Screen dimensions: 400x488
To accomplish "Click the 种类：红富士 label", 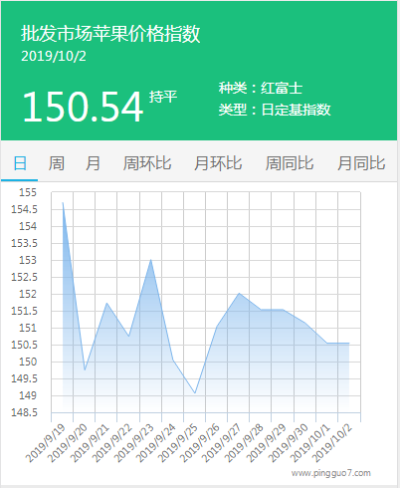I will point(261,88).
